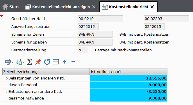
Task: Expand all rows with the plus icon
Action: pyautogui.click(x=65, y=62)
